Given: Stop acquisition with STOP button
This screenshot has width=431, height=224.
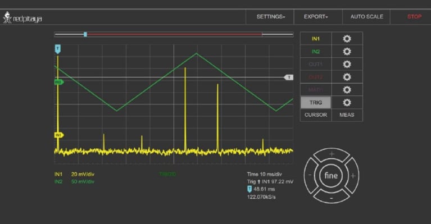Looking at the screenshot, I should pyautogui.click(x=414, y=17).
